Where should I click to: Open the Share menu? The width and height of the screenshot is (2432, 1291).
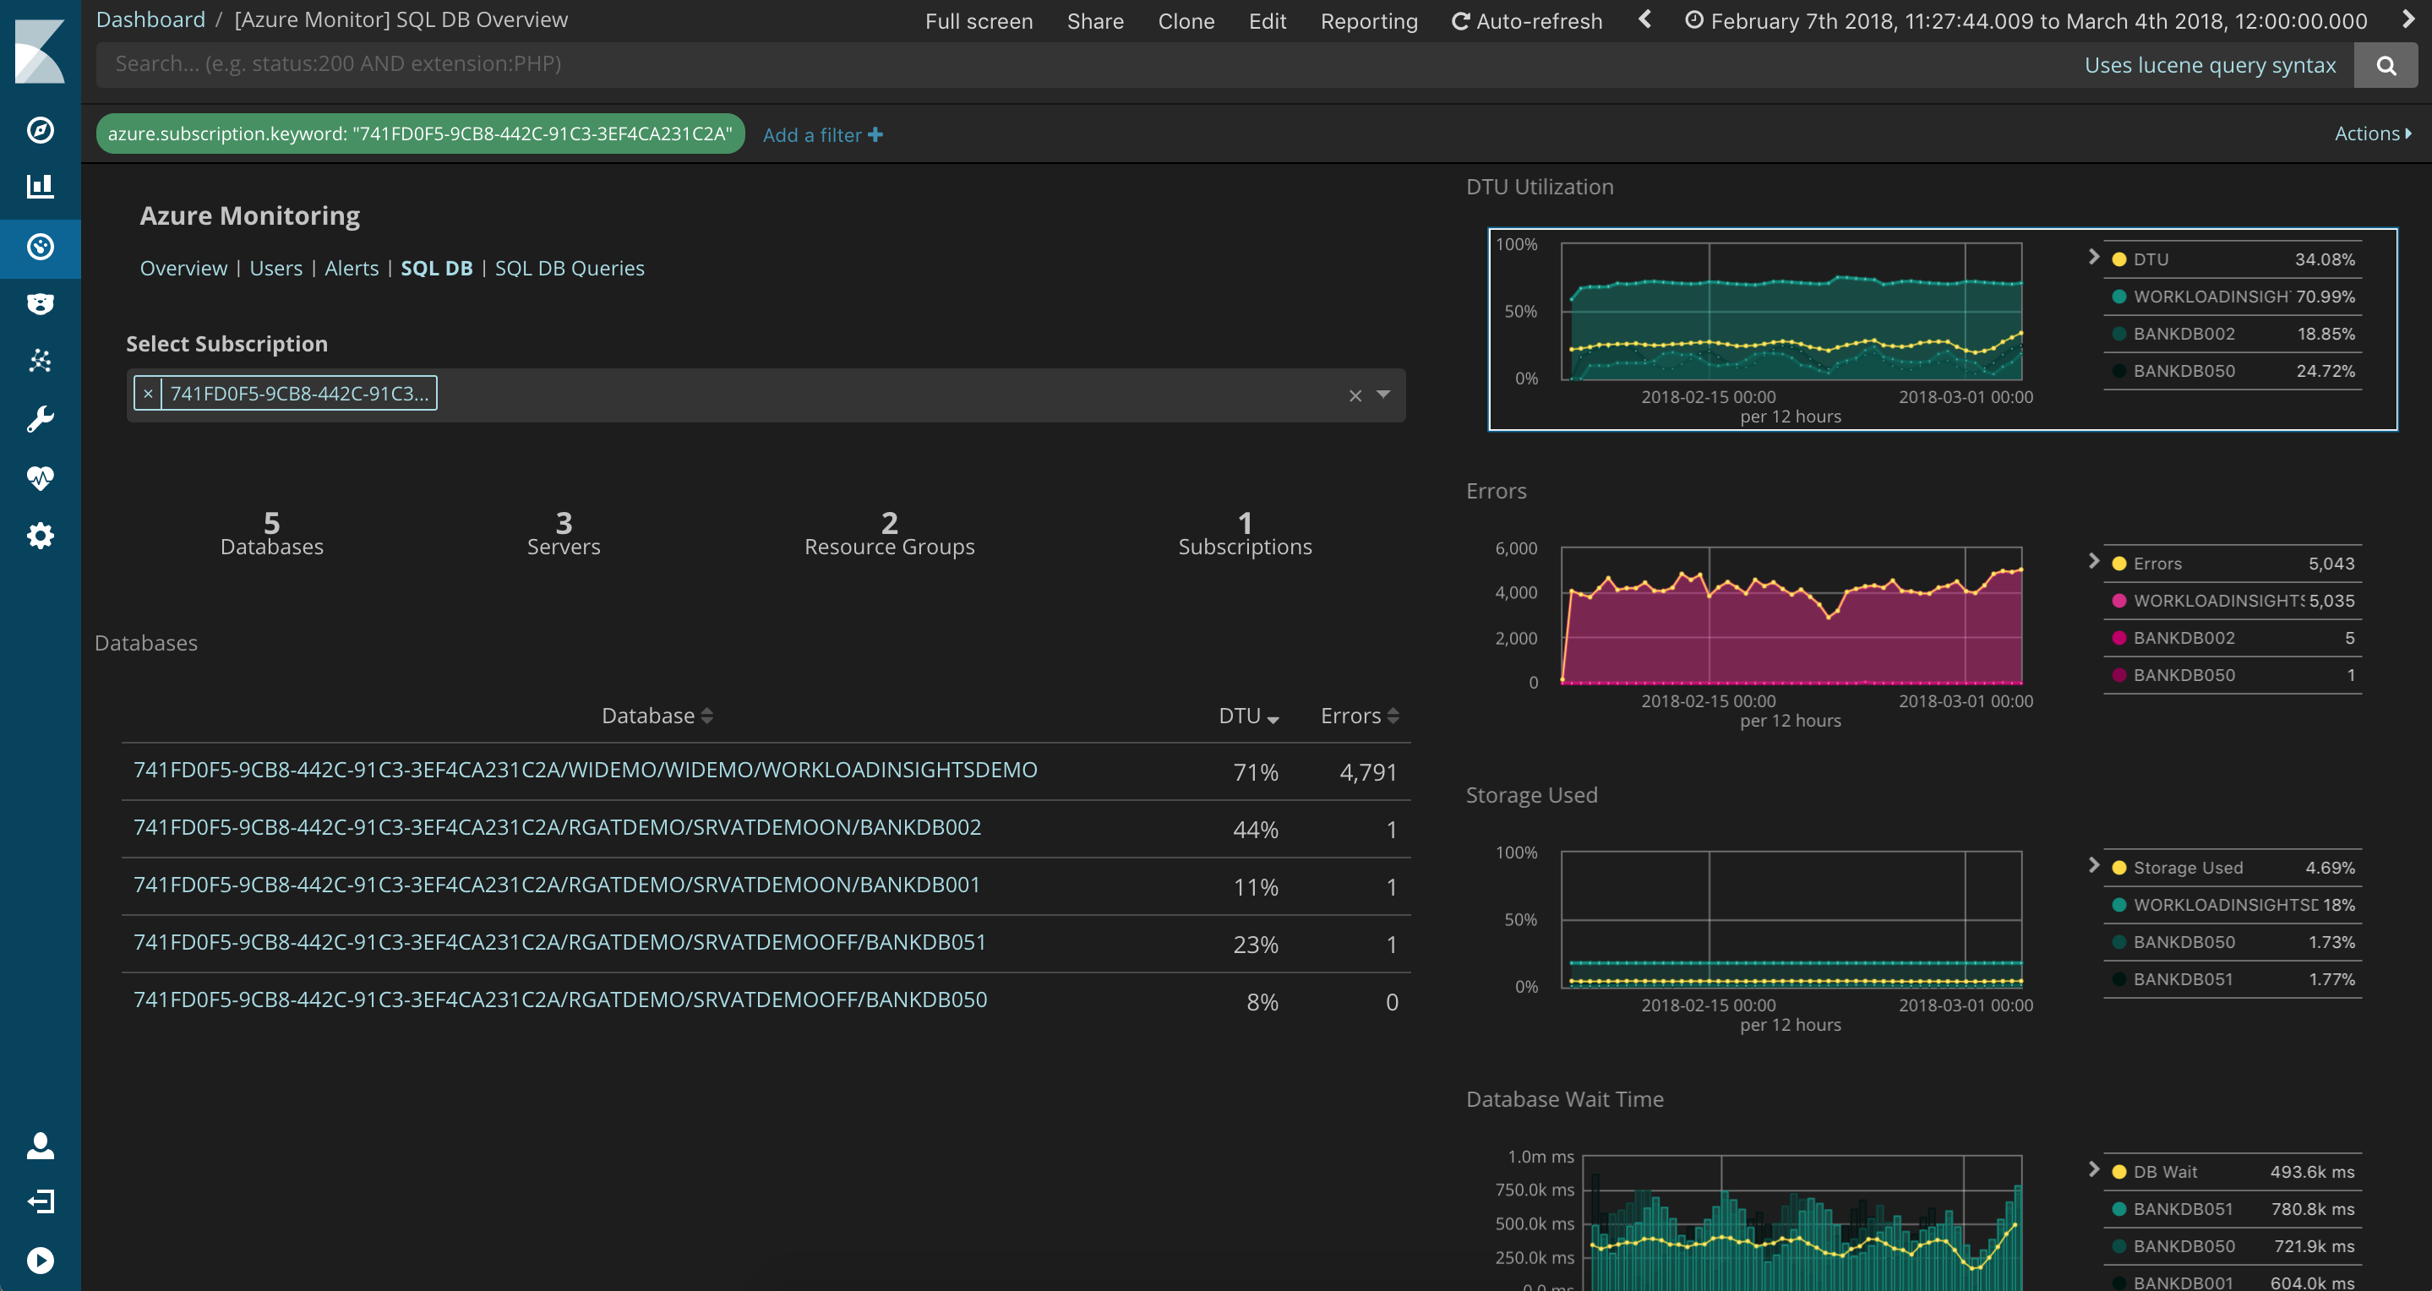[1095, 21]
